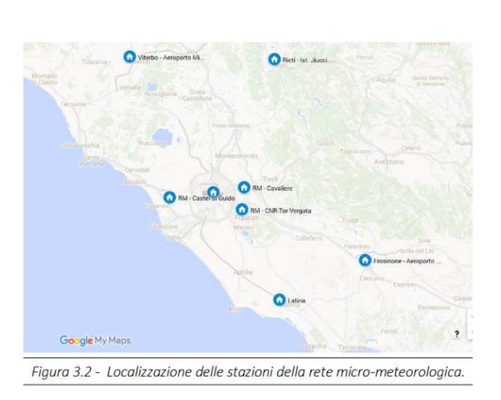
Task: Click the Figura 3.2 caption text
Action: click(x=247, y=371)
